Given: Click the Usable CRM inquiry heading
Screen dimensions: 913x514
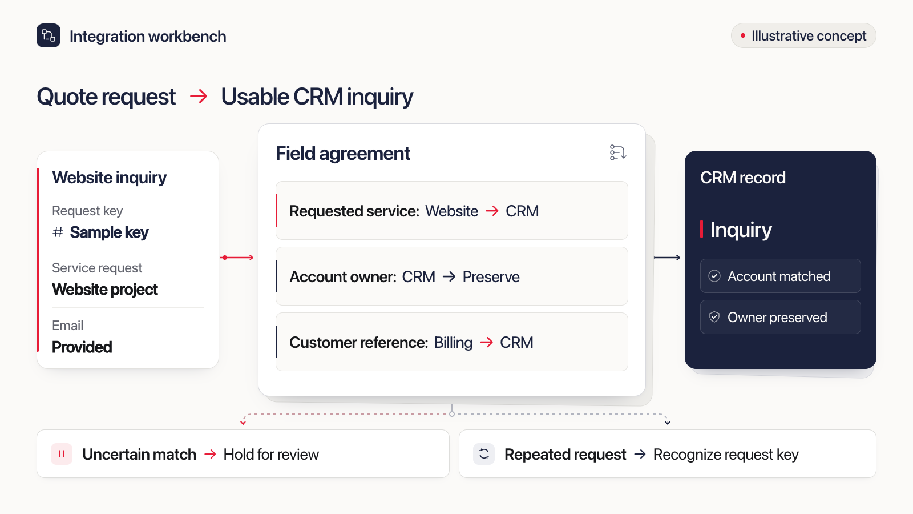Looking at the screenshot, I should click(x=317, y=97).
